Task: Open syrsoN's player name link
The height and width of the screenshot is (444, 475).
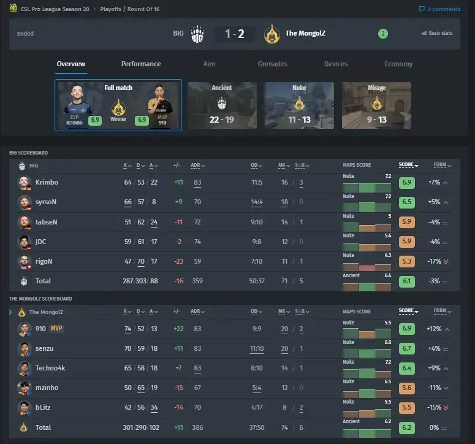Action: (x=46, y=202)
